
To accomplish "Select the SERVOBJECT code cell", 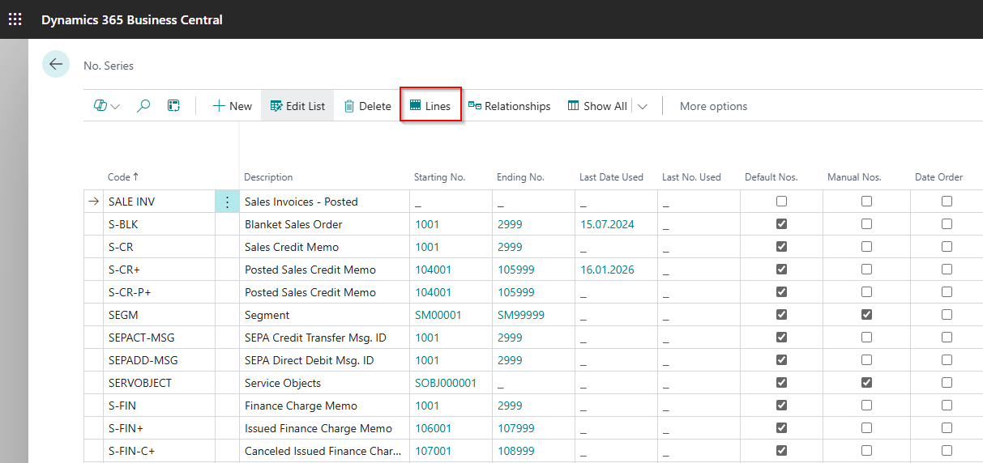I will [x=160, y=383].
